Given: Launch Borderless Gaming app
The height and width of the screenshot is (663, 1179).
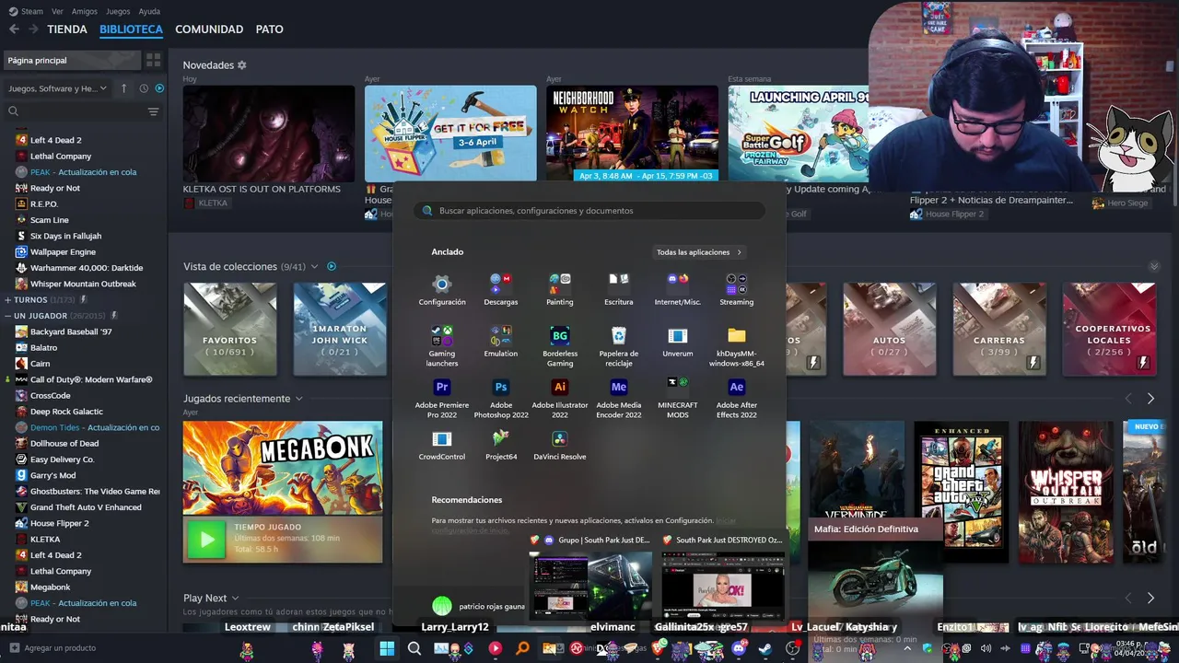Looking at the screenshot, I should pos(560,345).
